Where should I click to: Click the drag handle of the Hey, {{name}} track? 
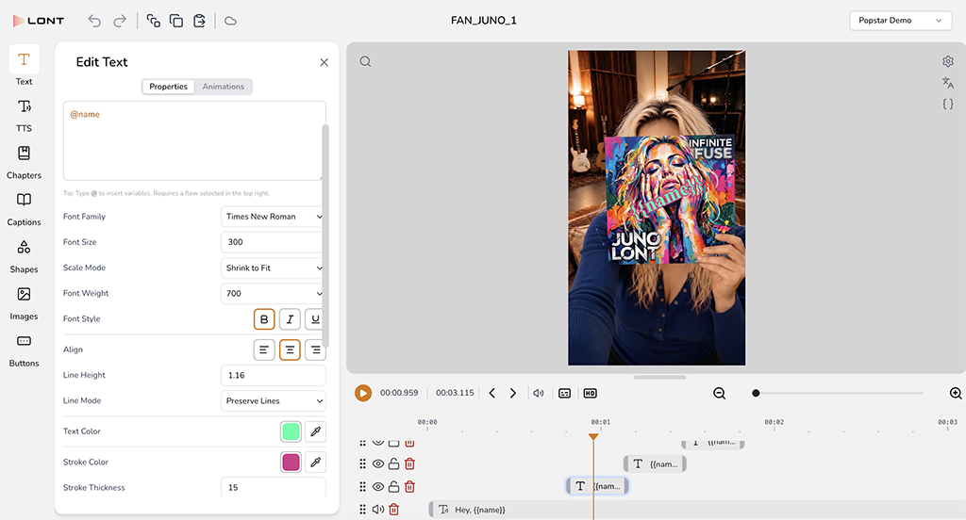pyautogui.click(x=362, y=510)
